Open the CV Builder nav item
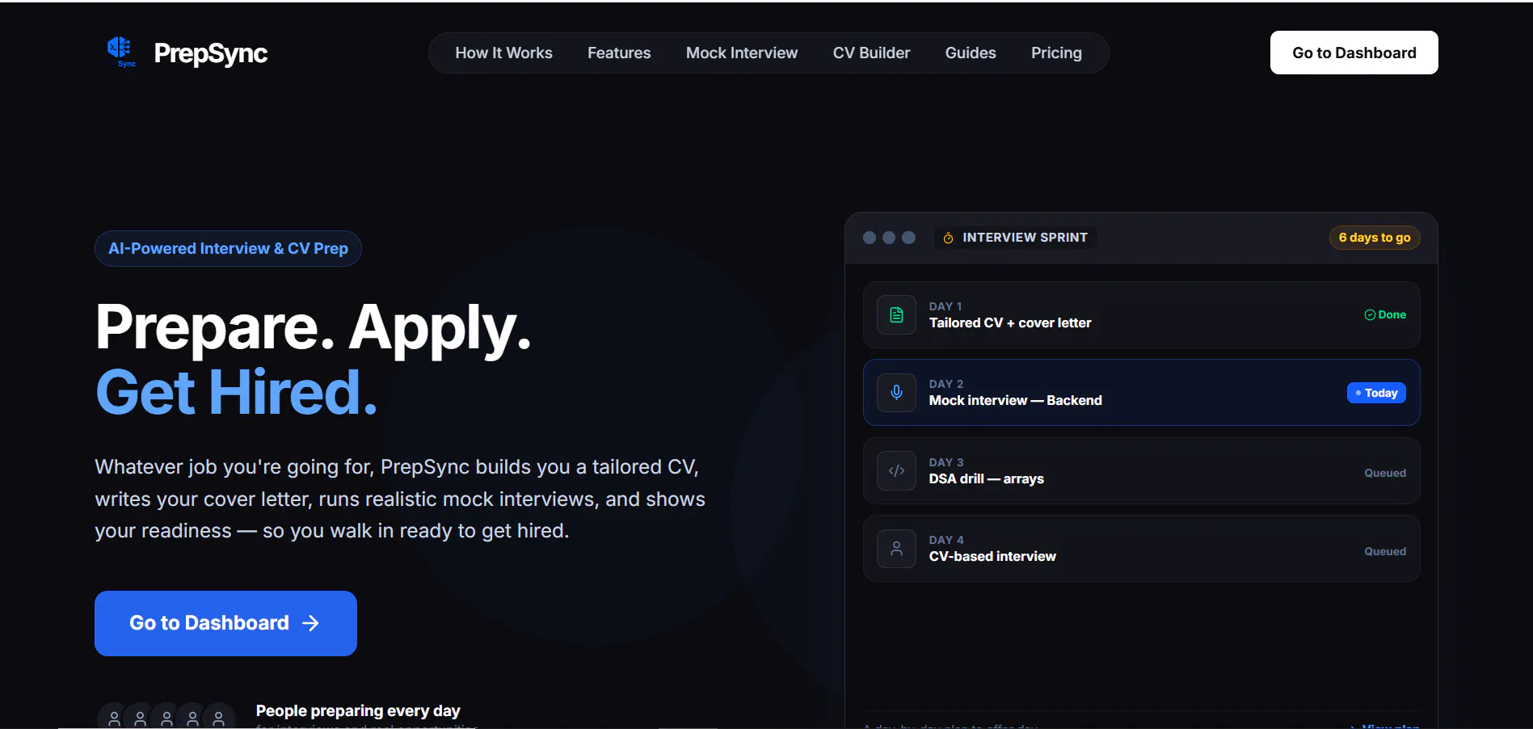 (871, 53)
